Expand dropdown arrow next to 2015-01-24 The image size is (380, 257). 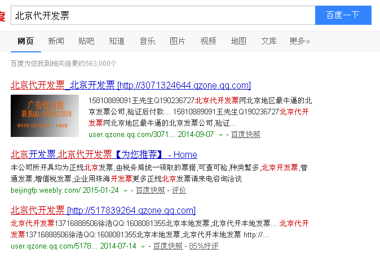125,191
